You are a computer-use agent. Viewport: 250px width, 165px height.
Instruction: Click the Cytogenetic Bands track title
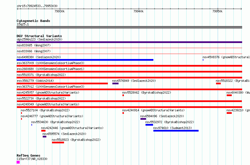point(33,21)
